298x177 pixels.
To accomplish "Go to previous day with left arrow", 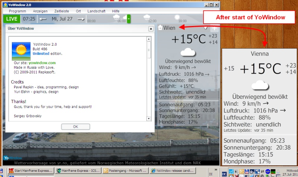I will pos(43,19).
